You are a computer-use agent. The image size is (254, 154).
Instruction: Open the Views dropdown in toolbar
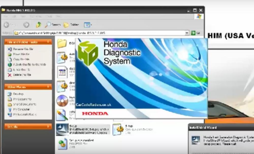[88, 25]
